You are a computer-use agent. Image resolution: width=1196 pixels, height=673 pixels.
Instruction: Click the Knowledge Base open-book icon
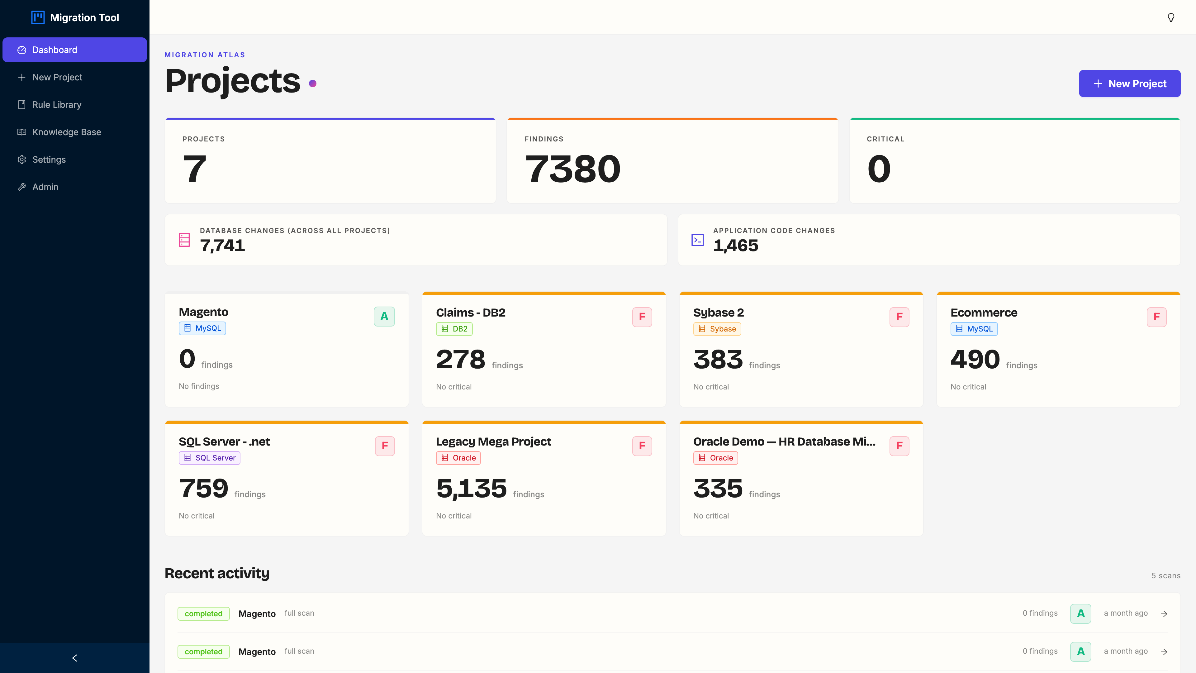click(x=22, y=132)
